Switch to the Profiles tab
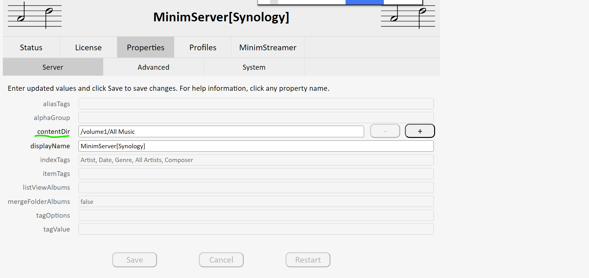This screenshot has width=589, height=278. tap(203, 47)
